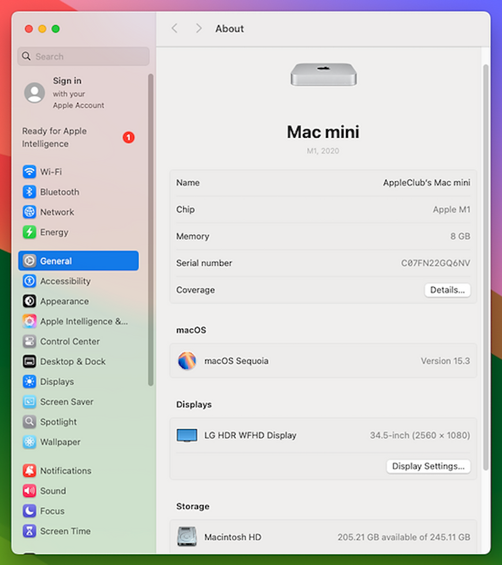Open Screen Saver settings
Image resolution: width=502 pixels, height=565 pixels.
coord(79,402)
